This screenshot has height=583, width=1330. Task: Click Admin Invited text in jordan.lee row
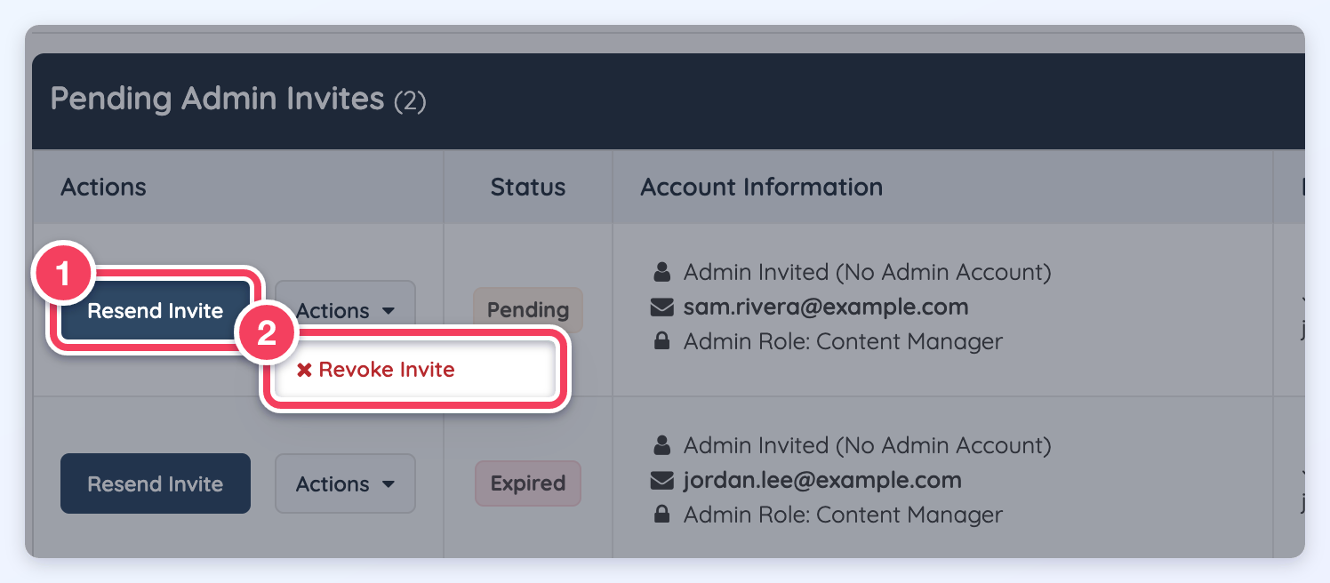point(868,445)
